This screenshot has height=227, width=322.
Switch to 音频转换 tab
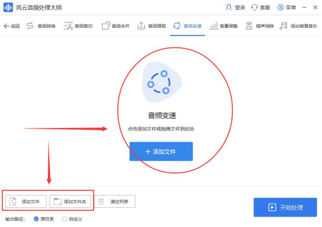pyautogui.click(x=46, y=26)
